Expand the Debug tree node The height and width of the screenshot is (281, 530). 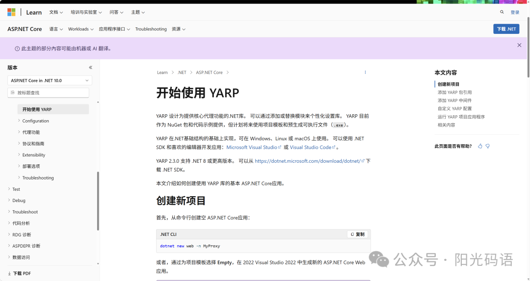(9, 200)
